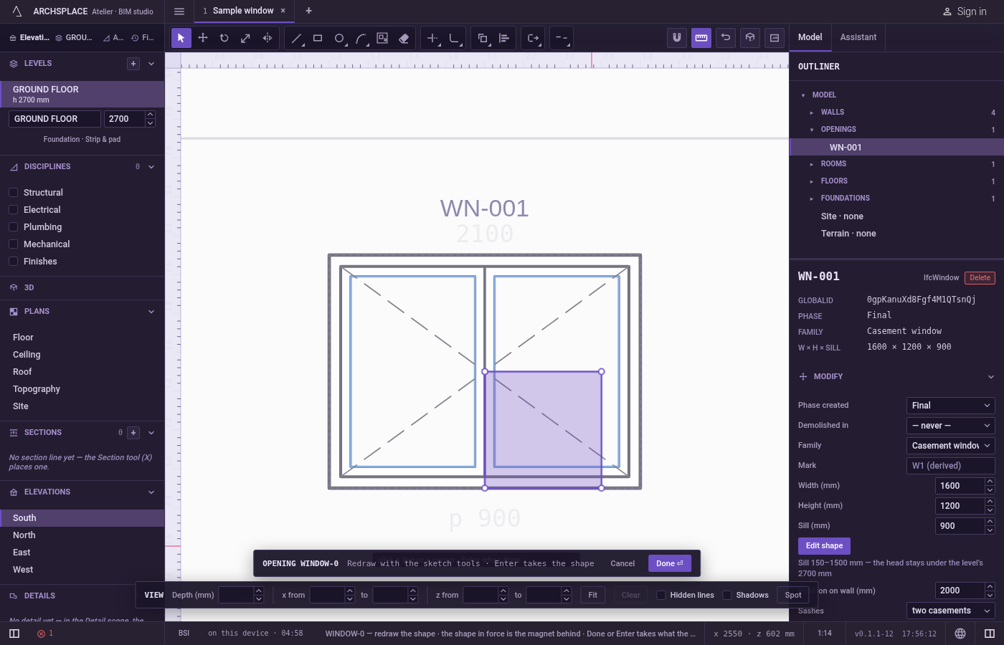Screen dimensions: 1004x645
Task: Choose the Rotate tool
Action: point(224,38)
